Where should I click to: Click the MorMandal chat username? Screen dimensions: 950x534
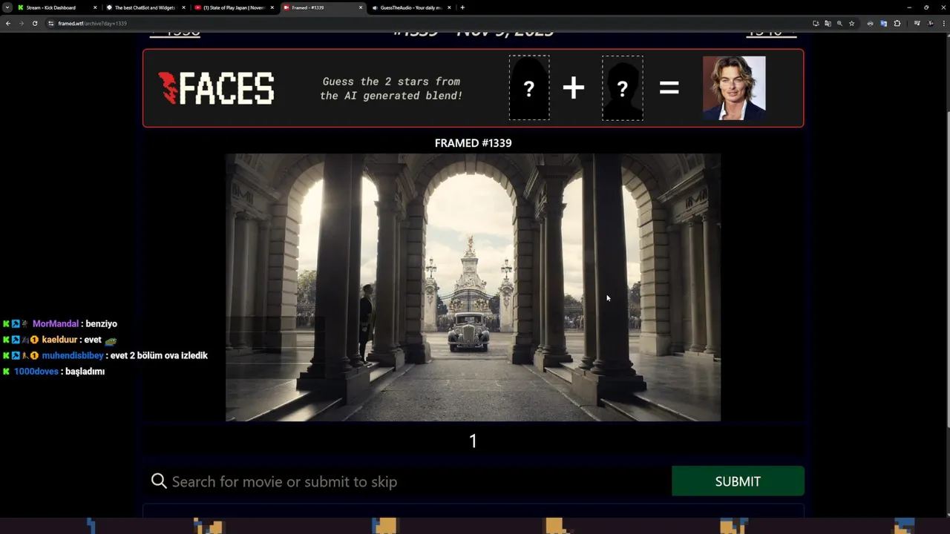(56, 324)
